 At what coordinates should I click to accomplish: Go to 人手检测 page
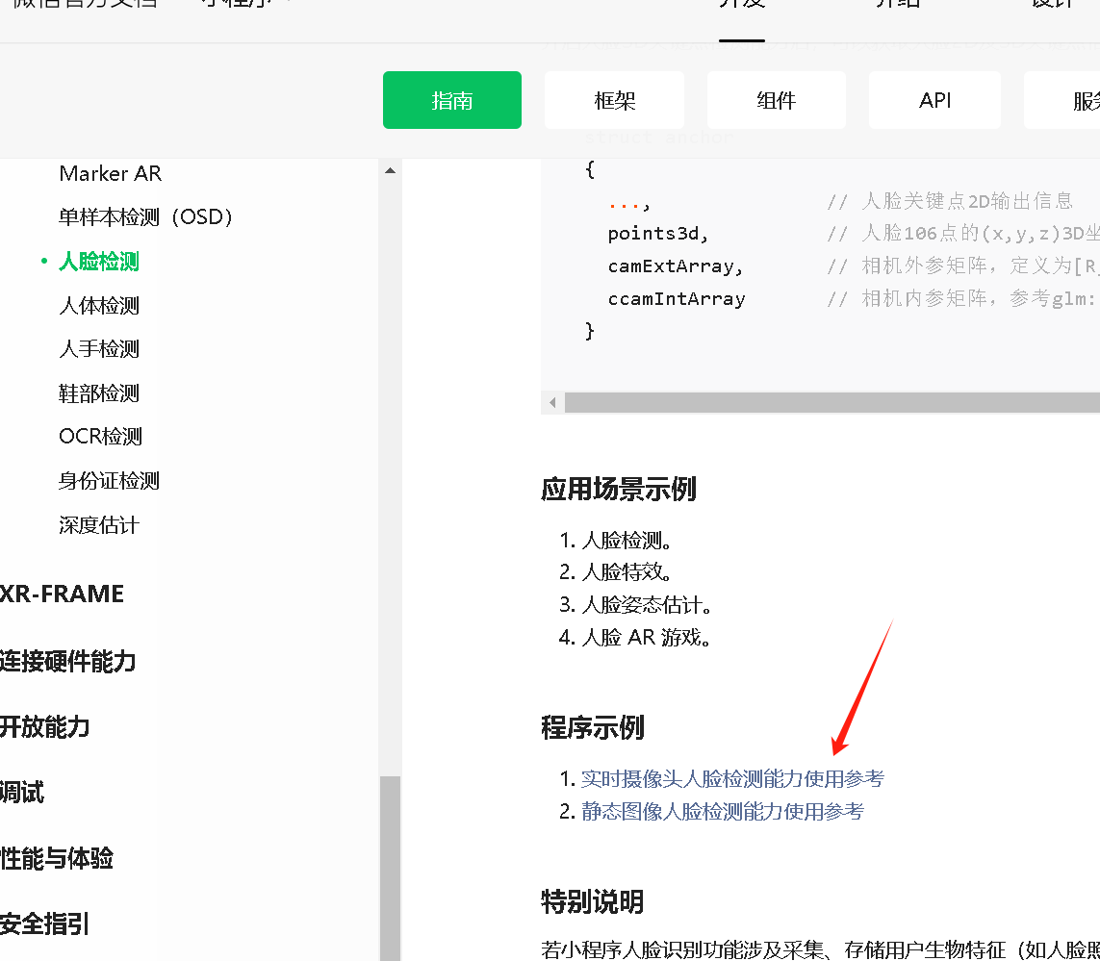click(99, 348)
